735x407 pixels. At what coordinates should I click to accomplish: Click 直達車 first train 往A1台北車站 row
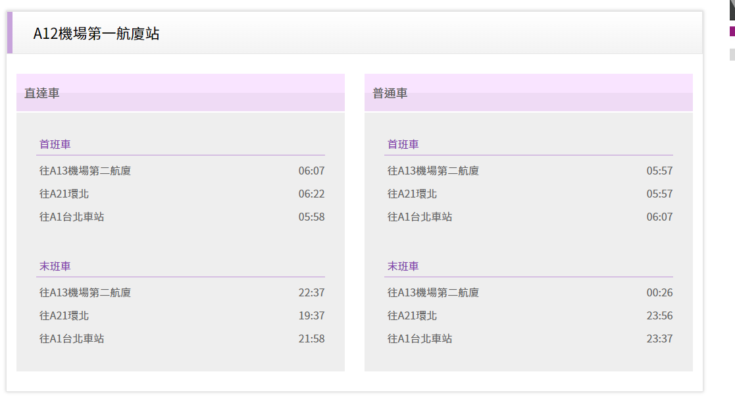coord(180,217)
